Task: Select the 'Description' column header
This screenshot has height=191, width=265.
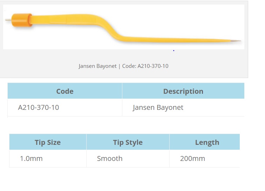Action: 183,91
